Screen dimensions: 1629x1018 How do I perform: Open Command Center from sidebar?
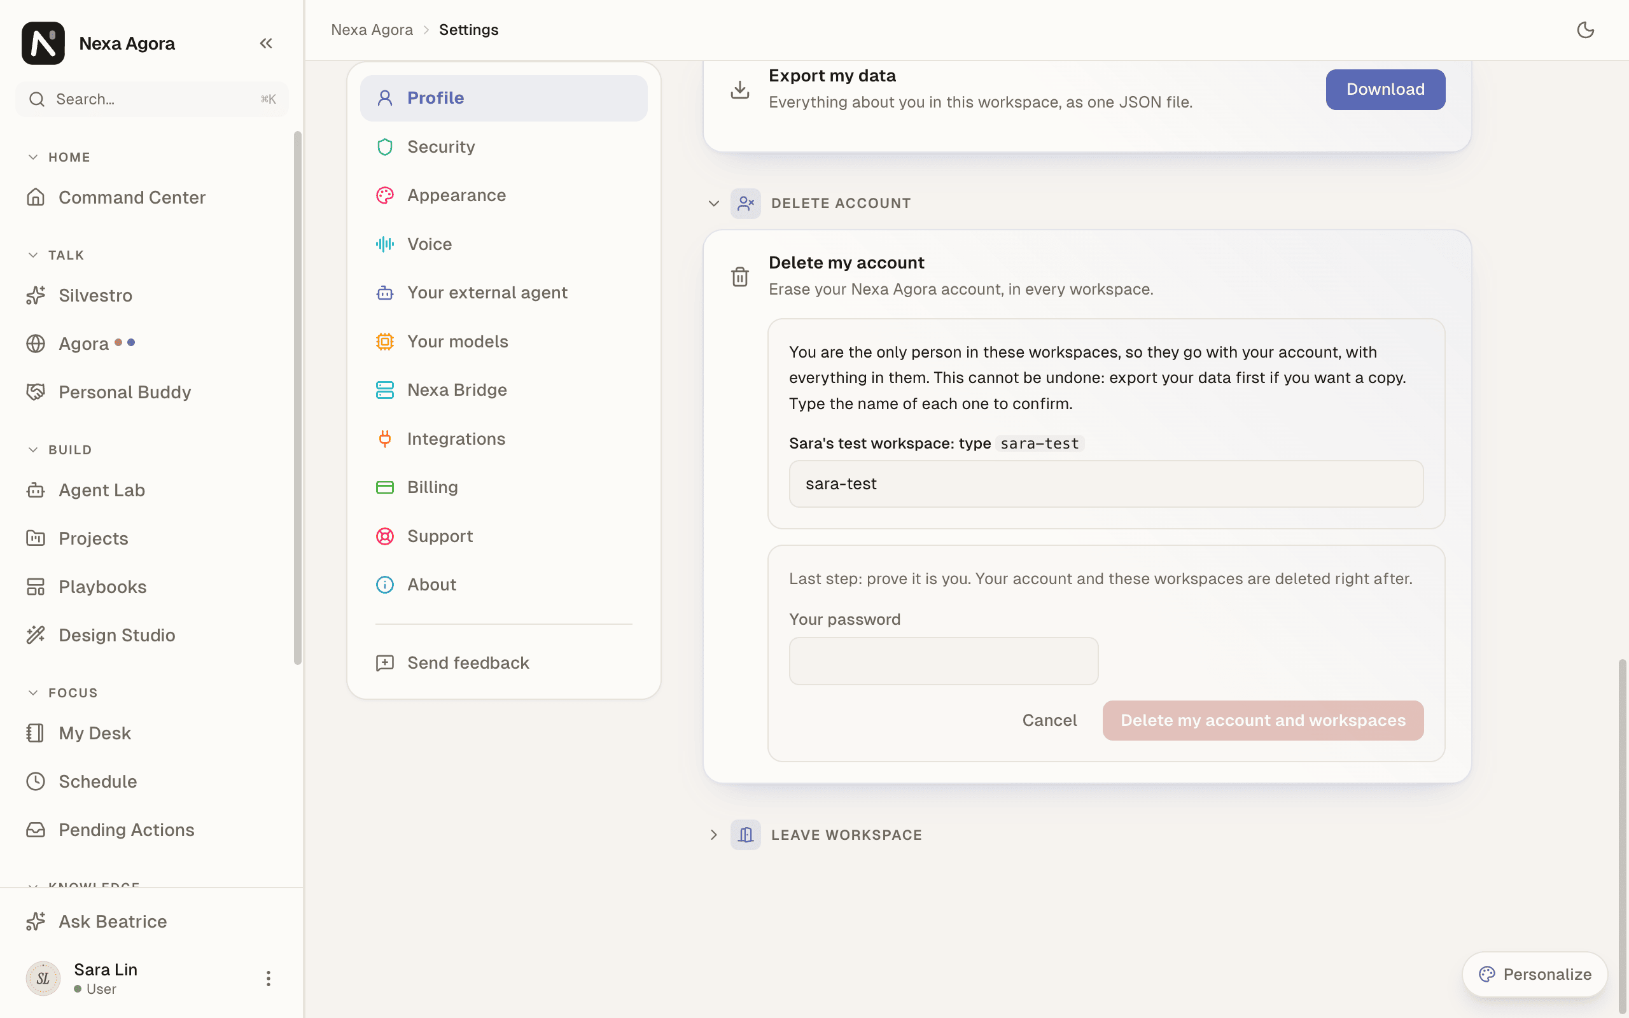pyautogui.click(x=151, y=197)
